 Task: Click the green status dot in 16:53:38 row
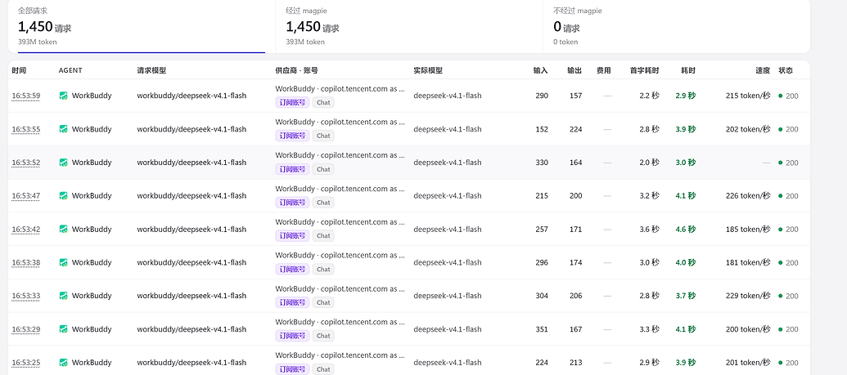point(781,263)
